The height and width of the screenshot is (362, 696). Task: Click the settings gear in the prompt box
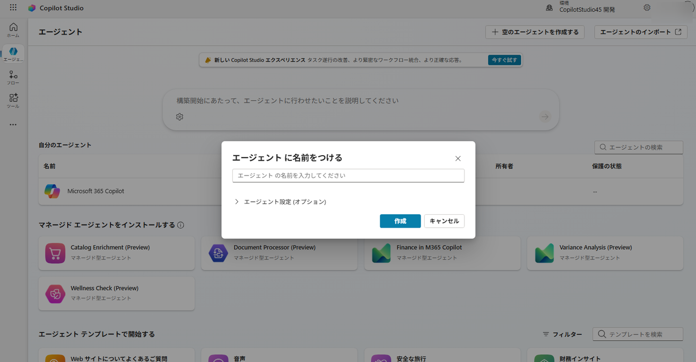pos(180,117)
